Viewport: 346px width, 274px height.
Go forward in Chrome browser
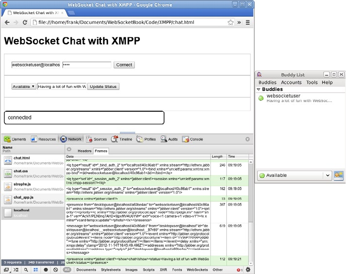(x=16, y=22)
